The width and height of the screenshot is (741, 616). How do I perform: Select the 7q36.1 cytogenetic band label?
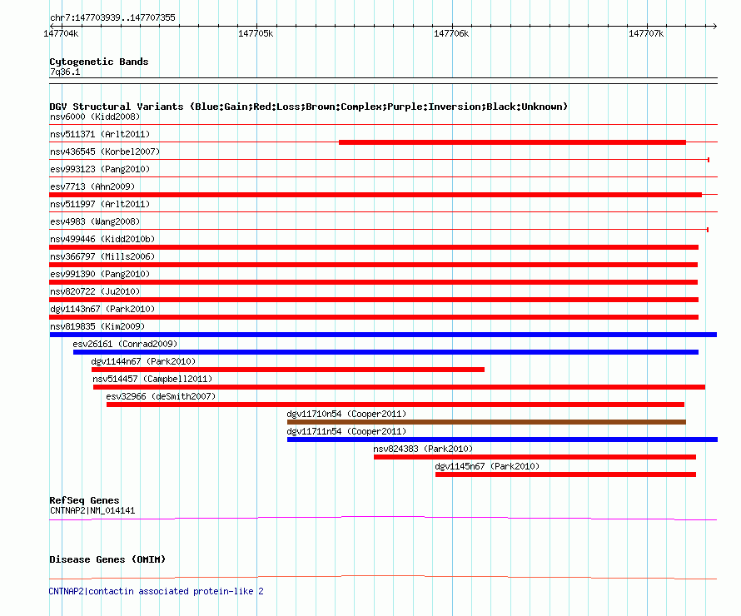pyautogui.click(x=65, y=72)
